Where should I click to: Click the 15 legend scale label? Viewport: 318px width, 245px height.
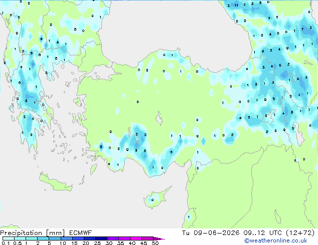point(74,243)
